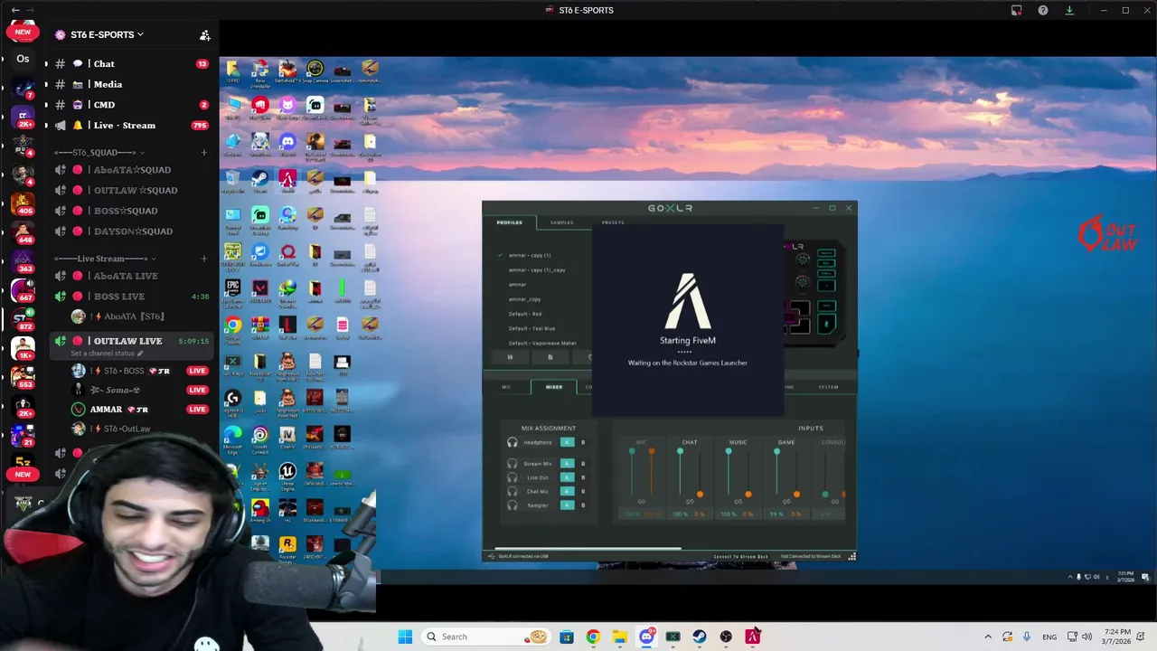Open server icon with 405 badge
The image size is (1157, 651).
(23, 203)
